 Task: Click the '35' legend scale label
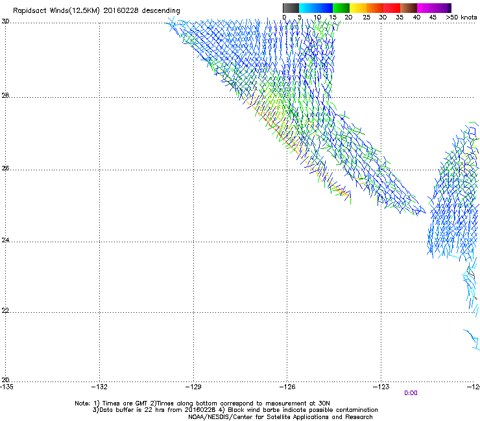[x=400, y=17]
